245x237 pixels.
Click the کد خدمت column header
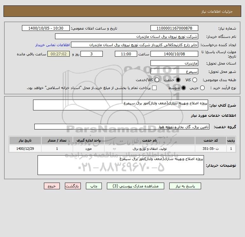pos(211,140)
